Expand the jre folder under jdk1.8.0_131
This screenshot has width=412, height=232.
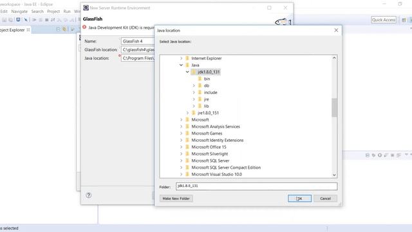click(194, 99)
